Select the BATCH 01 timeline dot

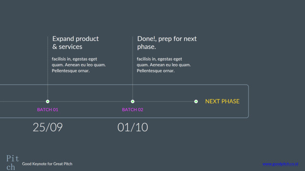(x=48, y=101)
